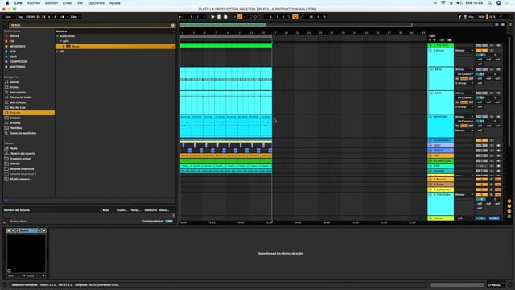Open the Samples category

[14, 118]
